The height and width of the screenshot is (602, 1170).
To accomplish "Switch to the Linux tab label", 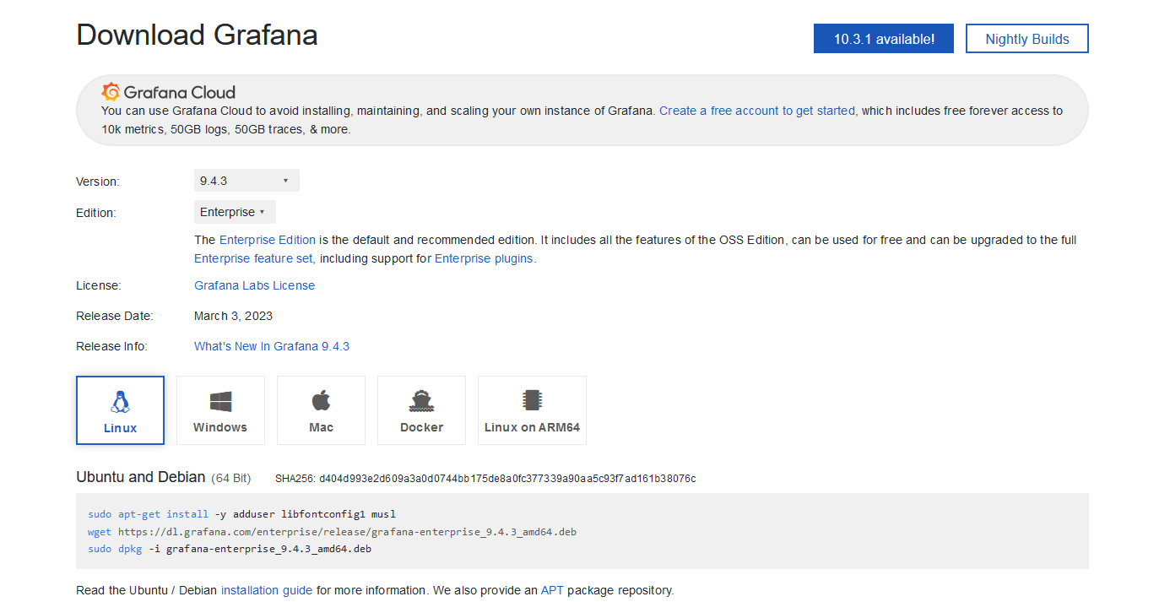I will 120,428.
